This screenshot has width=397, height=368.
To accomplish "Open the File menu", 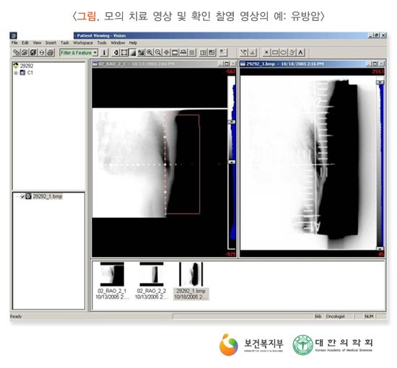I will tap(14, 43).
